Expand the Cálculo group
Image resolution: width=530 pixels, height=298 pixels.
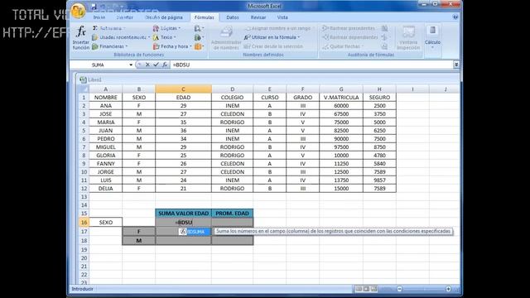pyautogui.click(x=432, y=38)
